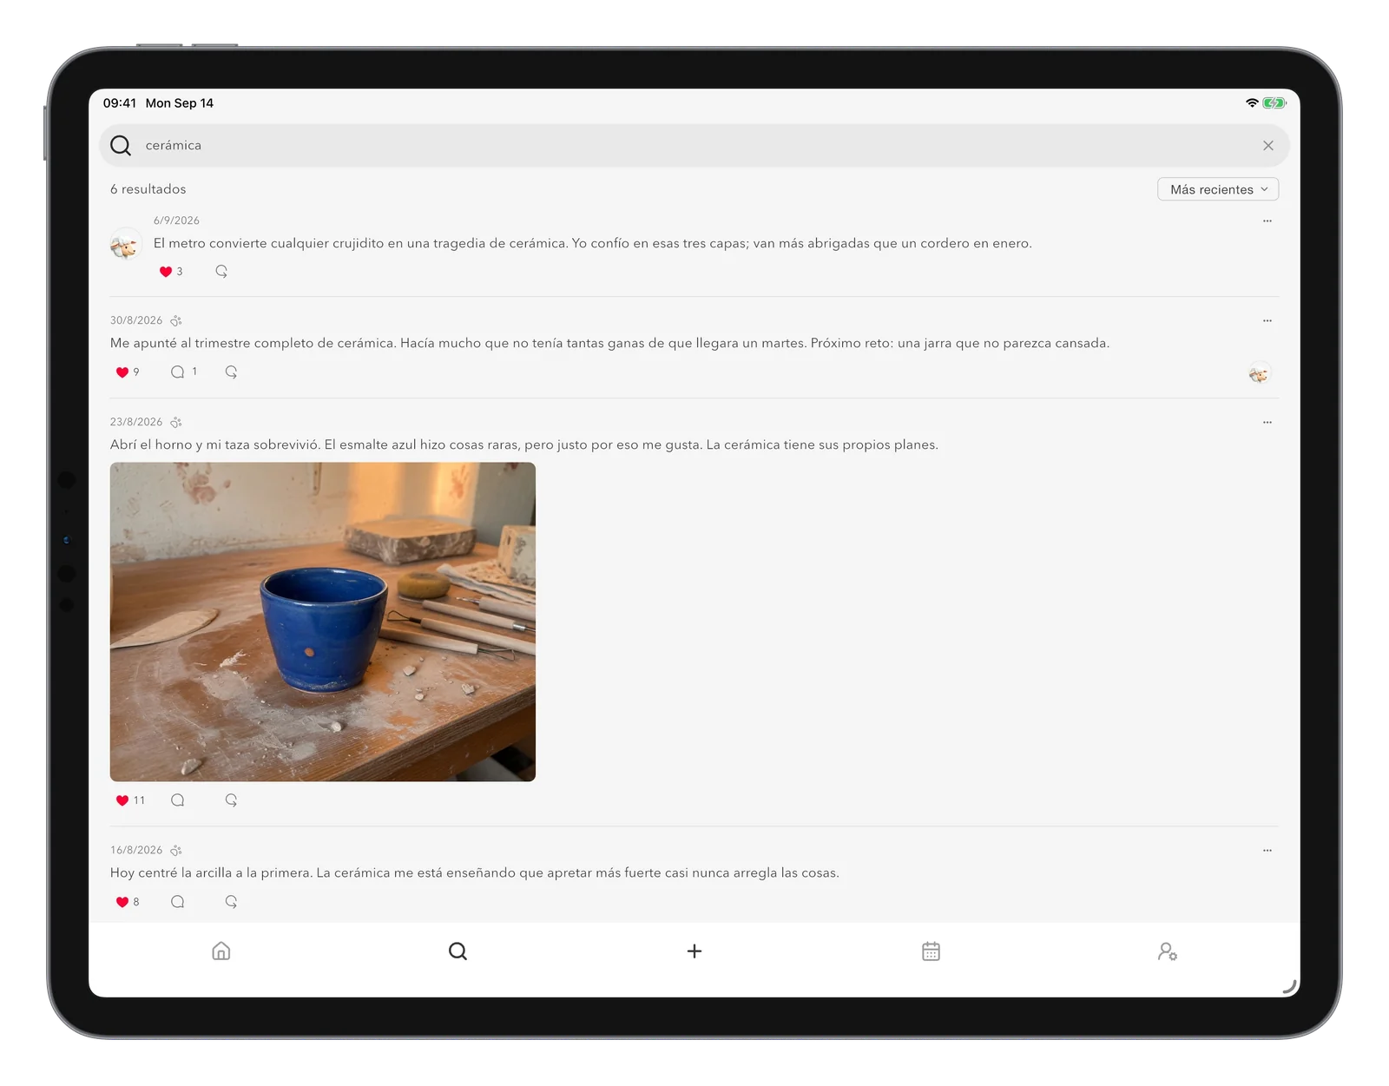This screenshot has height=1086, width=1389.
Task: Click the search input containing 'cerámica'
Action: coord(694,146)
